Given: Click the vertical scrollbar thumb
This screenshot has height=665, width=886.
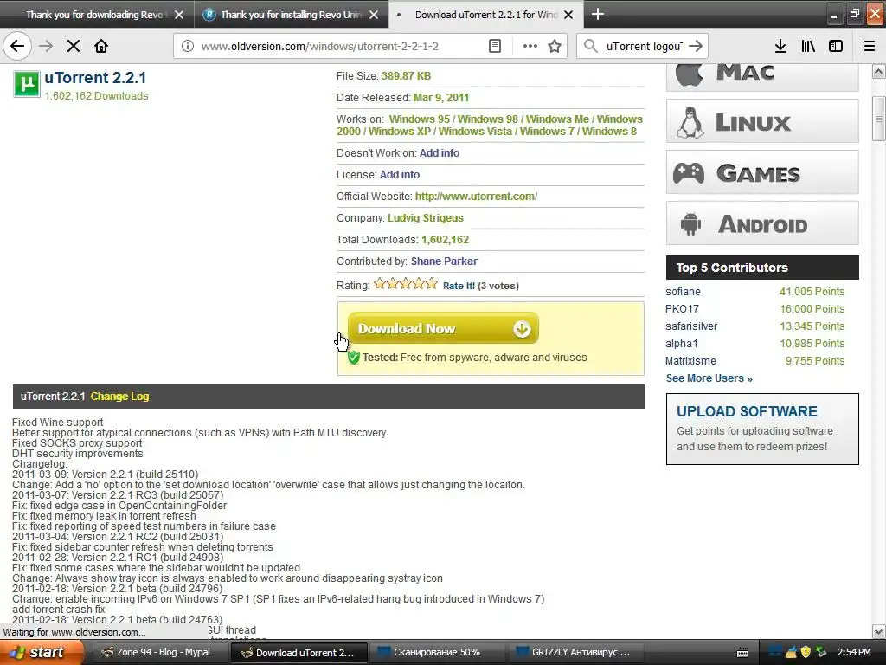Looking at the screenshot, I should coord(878,118).
